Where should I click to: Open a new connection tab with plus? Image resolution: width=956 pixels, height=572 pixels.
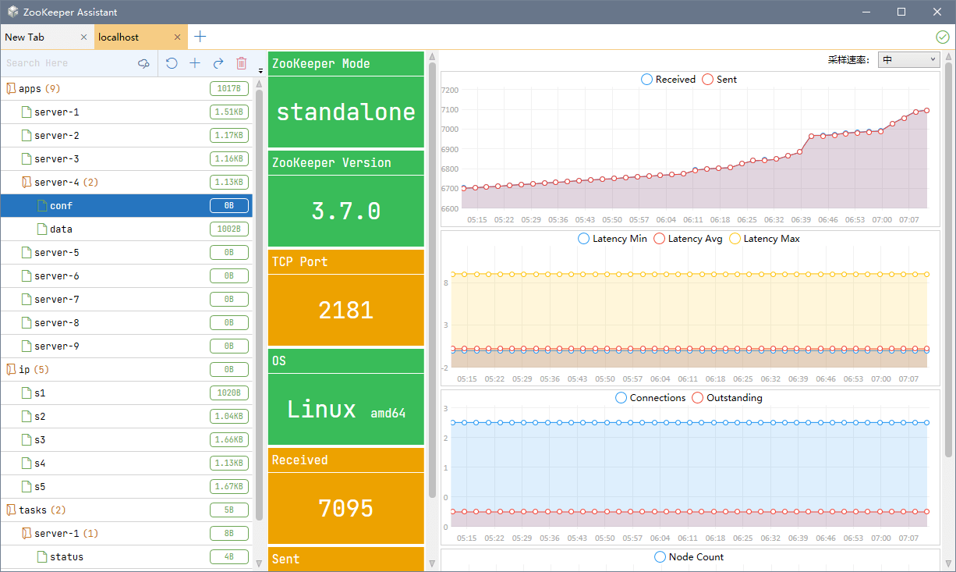[x=200, y=37]
